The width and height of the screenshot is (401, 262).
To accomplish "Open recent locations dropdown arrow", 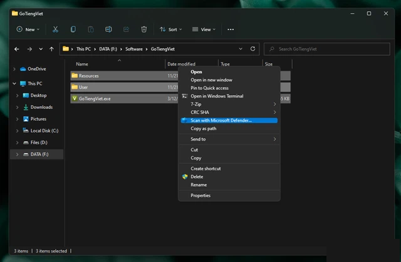I will 41,49.
